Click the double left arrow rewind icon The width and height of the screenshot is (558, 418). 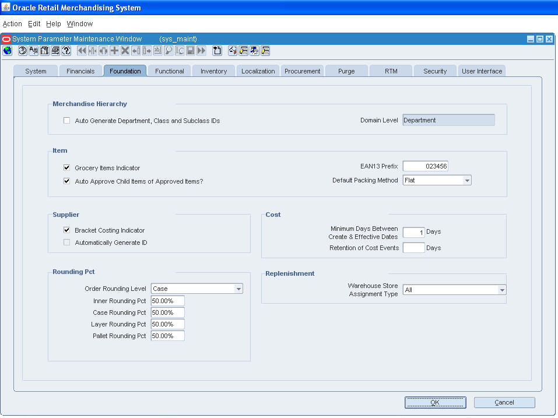82,51
